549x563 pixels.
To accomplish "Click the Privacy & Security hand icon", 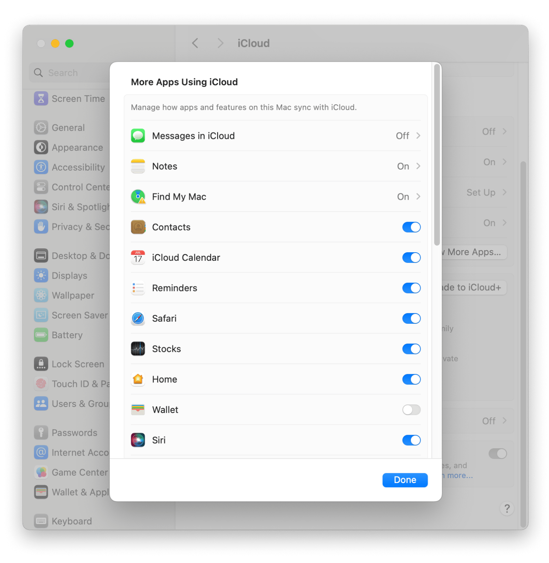I will pos(41,227).
